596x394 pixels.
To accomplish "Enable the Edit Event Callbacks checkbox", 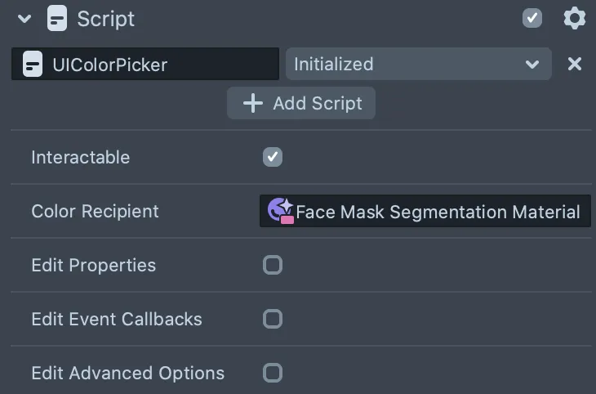I will coord(273,319).
